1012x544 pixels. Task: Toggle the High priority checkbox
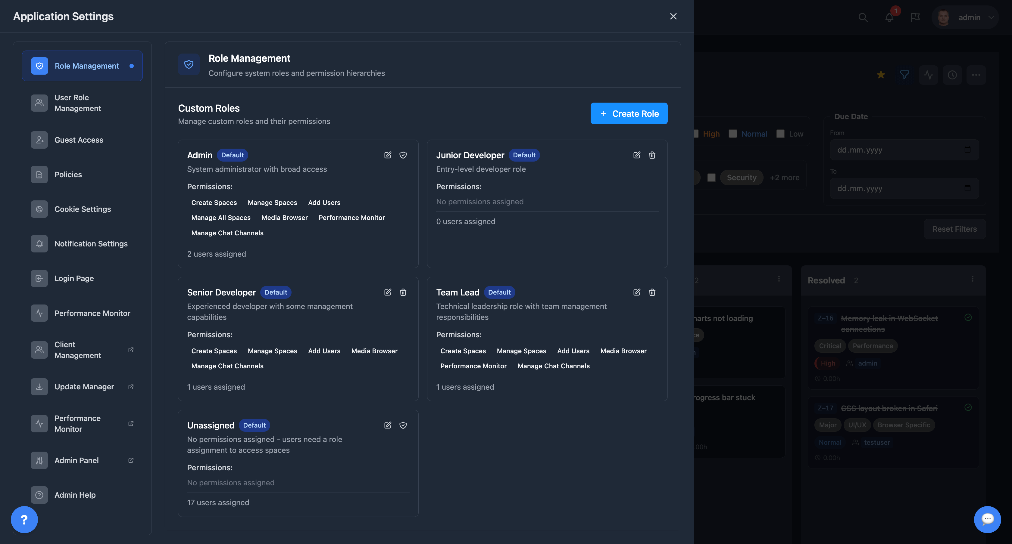(x=696, y=134)
